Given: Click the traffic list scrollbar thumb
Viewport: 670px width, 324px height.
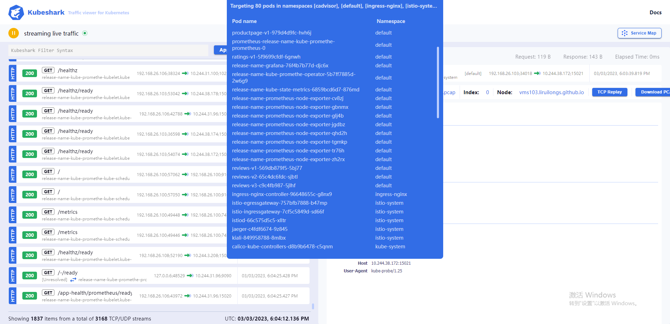Looking at the screenshot, I should tap(313, 306).
